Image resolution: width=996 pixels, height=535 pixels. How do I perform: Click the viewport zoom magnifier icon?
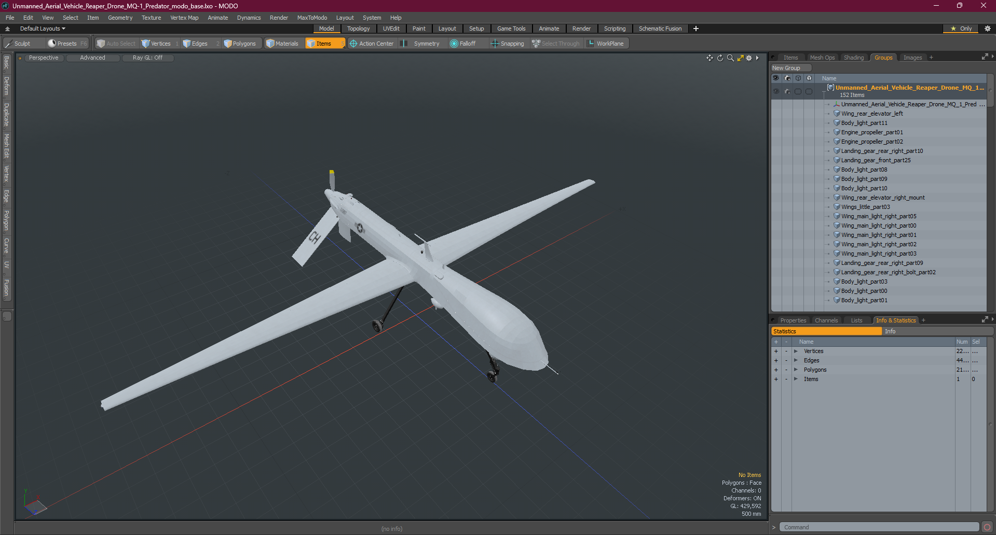coord(730,58)
